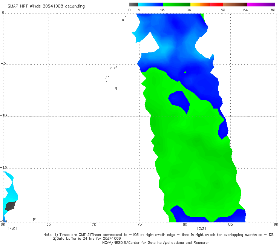Image resolution: width=279 pixels, height=245 pixels.
Task: Click the small green dot inside the blue area
Action: [x=185, y=72]
